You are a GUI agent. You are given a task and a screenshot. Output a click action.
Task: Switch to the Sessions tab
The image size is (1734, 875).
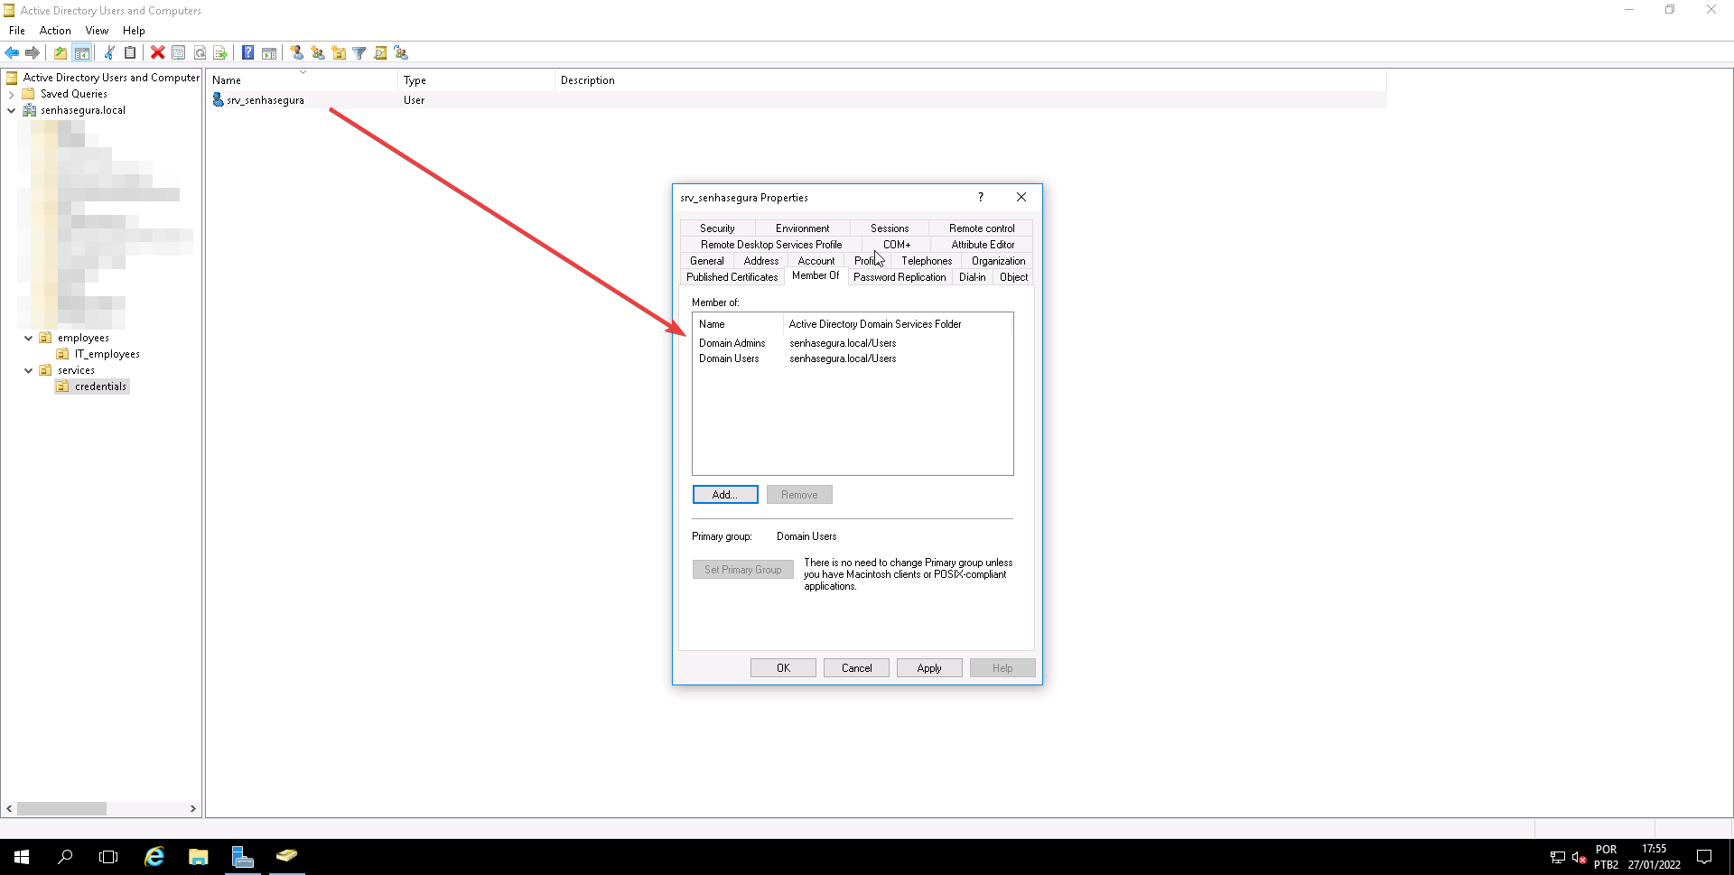click(x=890, y=228)
